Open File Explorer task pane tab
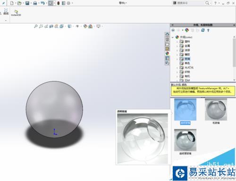This screenshot has height=181, width=236. click(x=167, y=44)
